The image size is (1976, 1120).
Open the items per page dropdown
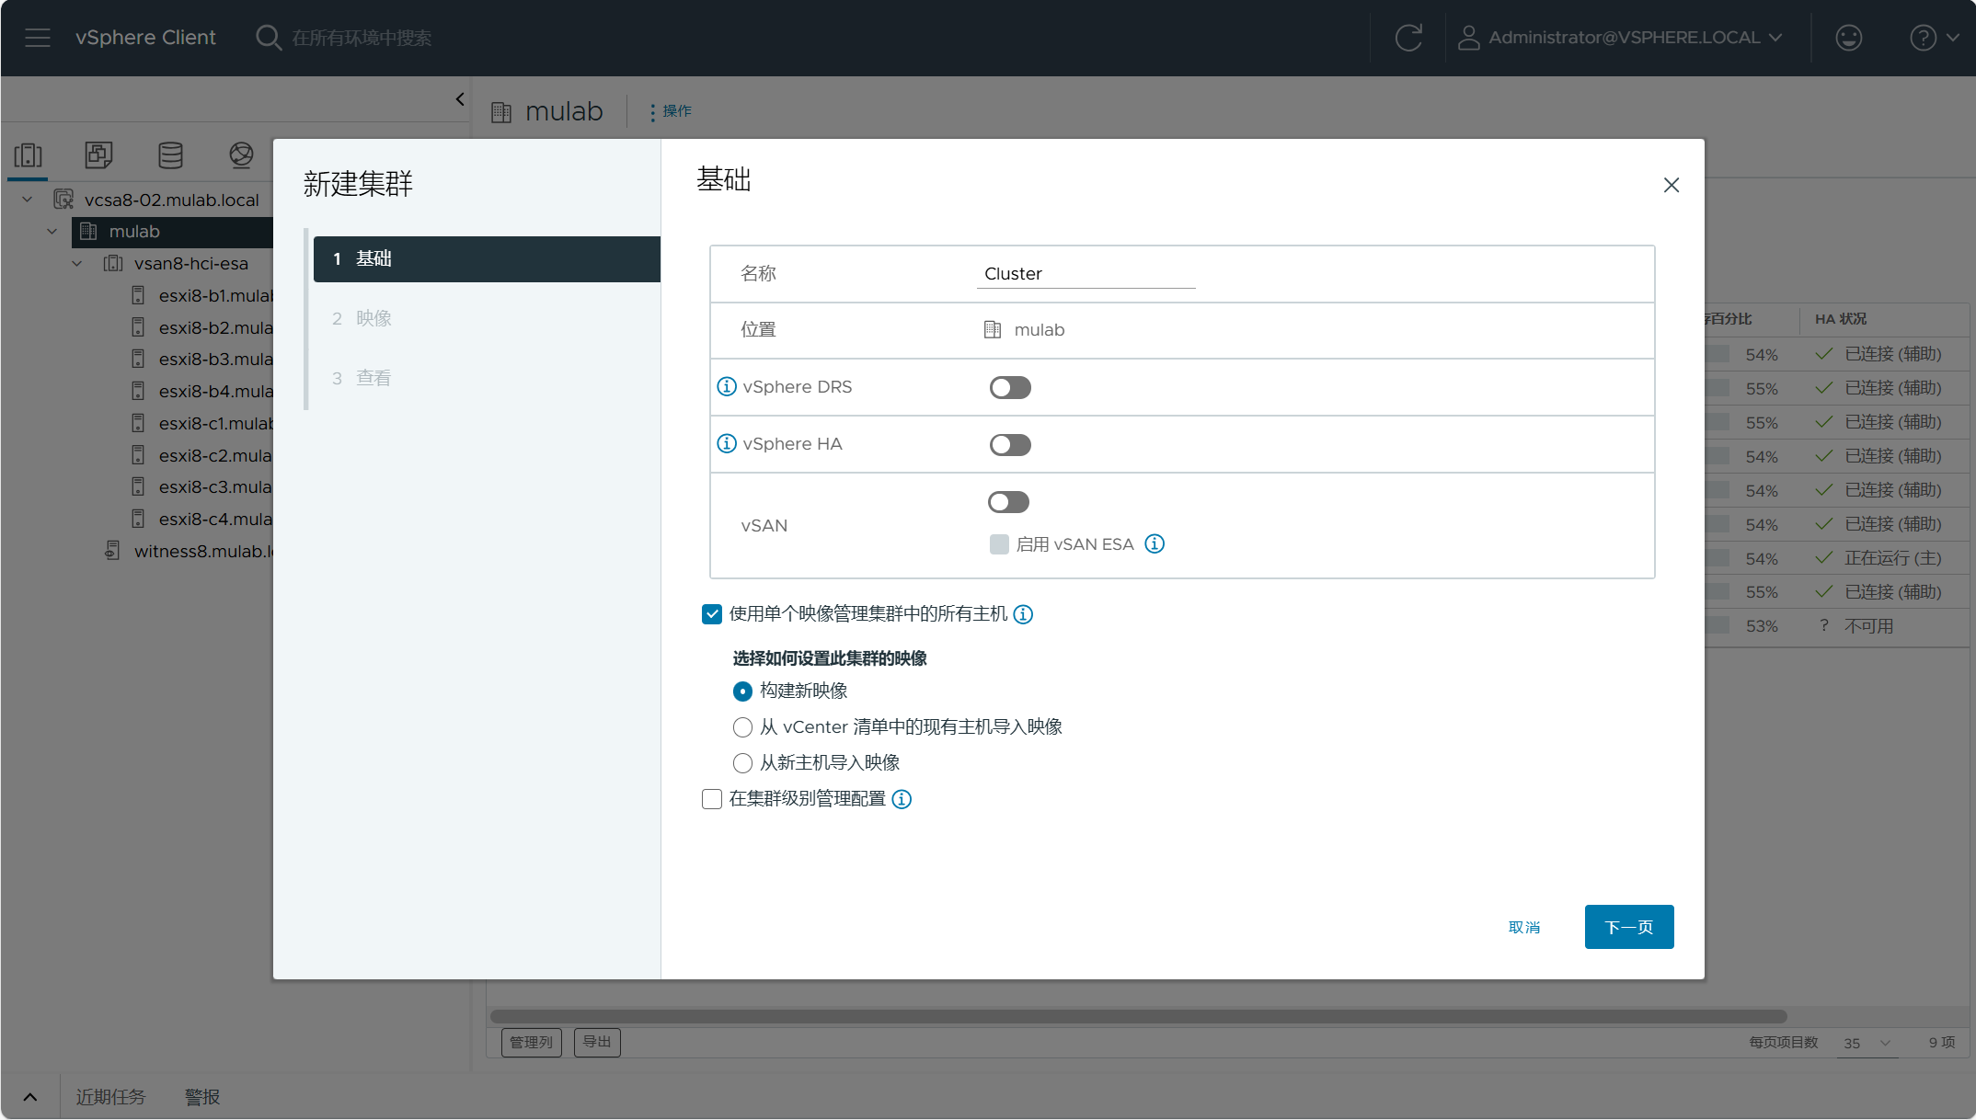tap(1867, 1043)
